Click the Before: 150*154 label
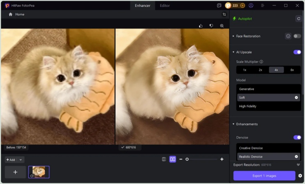 point(16,147)
